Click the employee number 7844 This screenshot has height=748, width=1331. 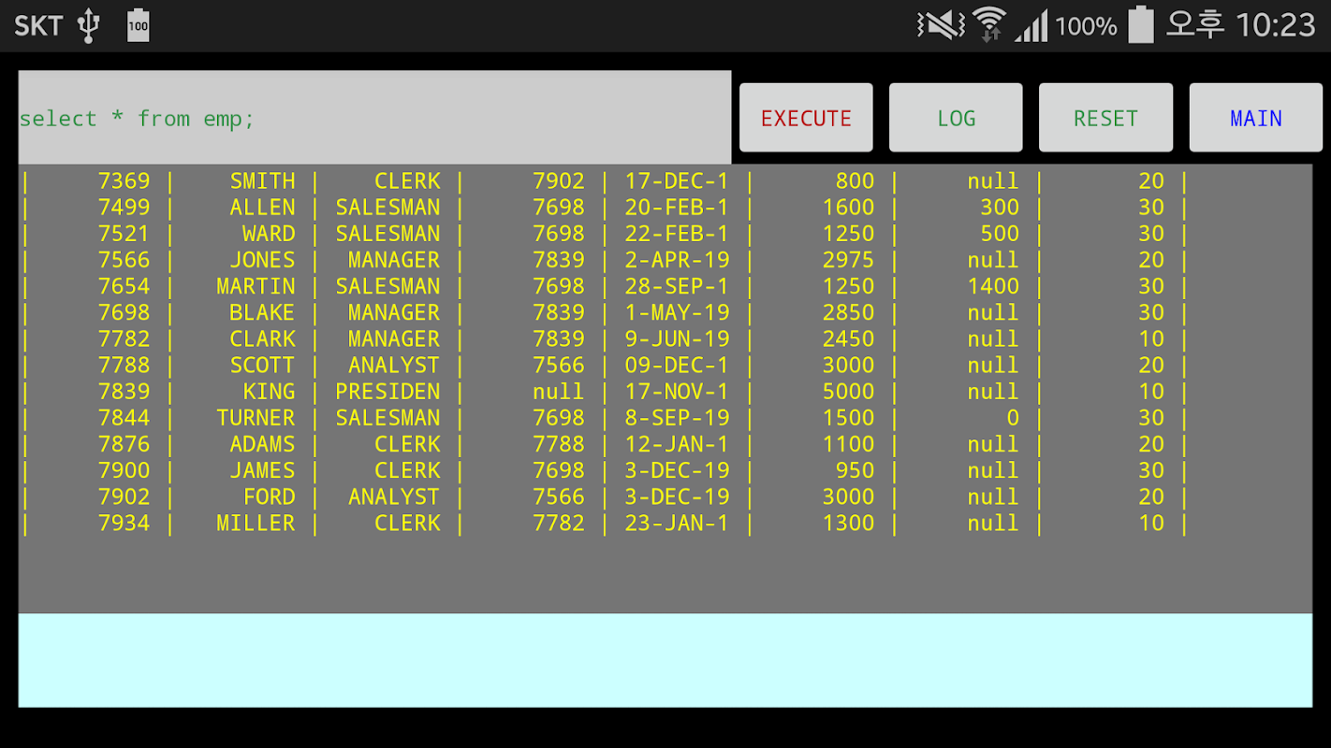tap(124, 418)
